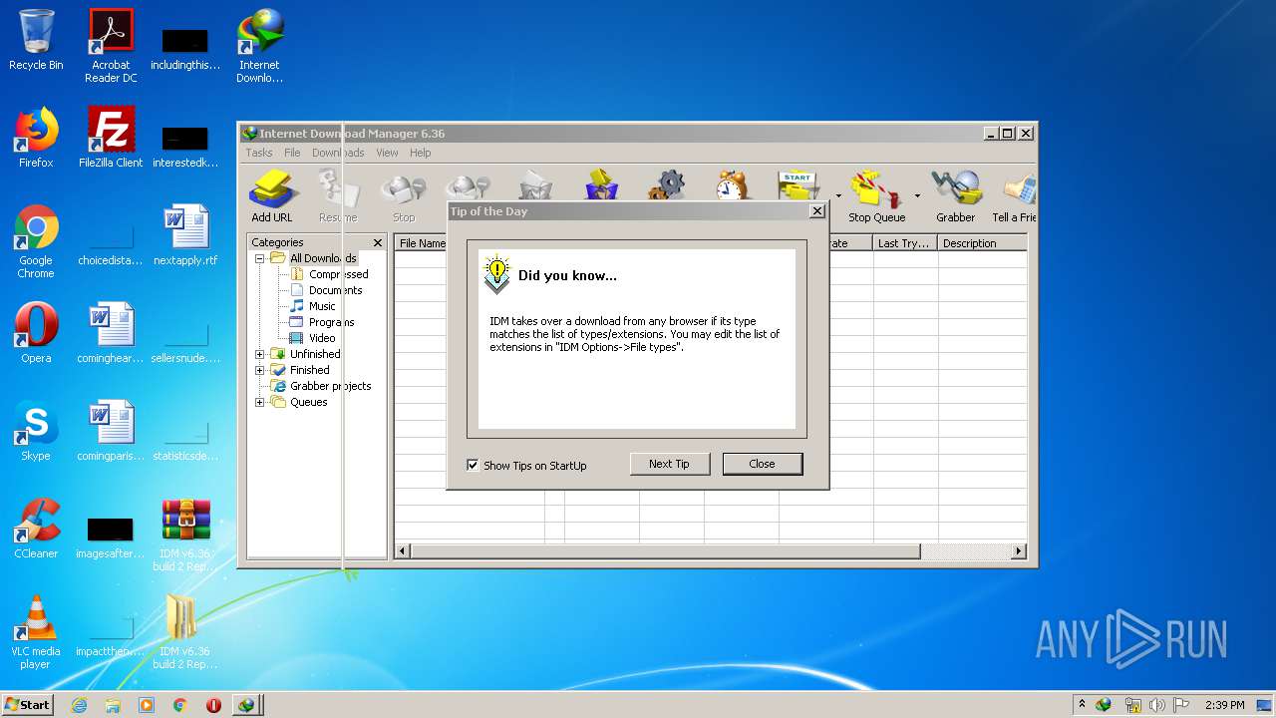Click the Windows Start button
Screen dimensions: 1276x718
click(x=27, y=705)
